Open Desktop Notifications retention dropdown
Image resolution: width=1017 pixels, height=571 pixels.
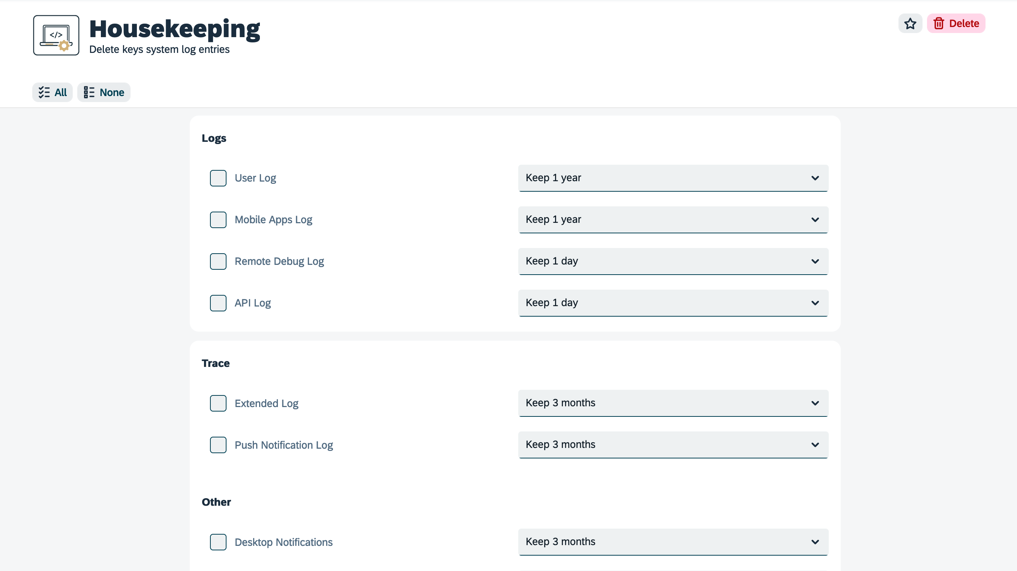coord(673,542)
